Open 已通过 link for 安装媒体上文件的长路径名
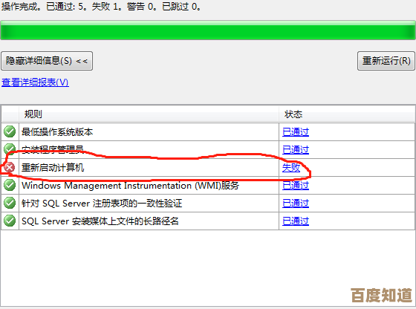 tap(296, 221)
